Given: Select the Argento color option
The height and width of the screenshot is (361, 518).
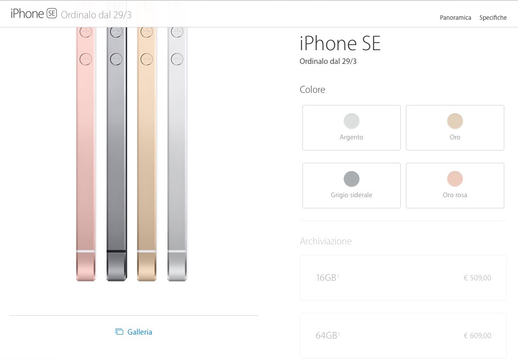Looking at the screenshot, I should pos(352,128).
